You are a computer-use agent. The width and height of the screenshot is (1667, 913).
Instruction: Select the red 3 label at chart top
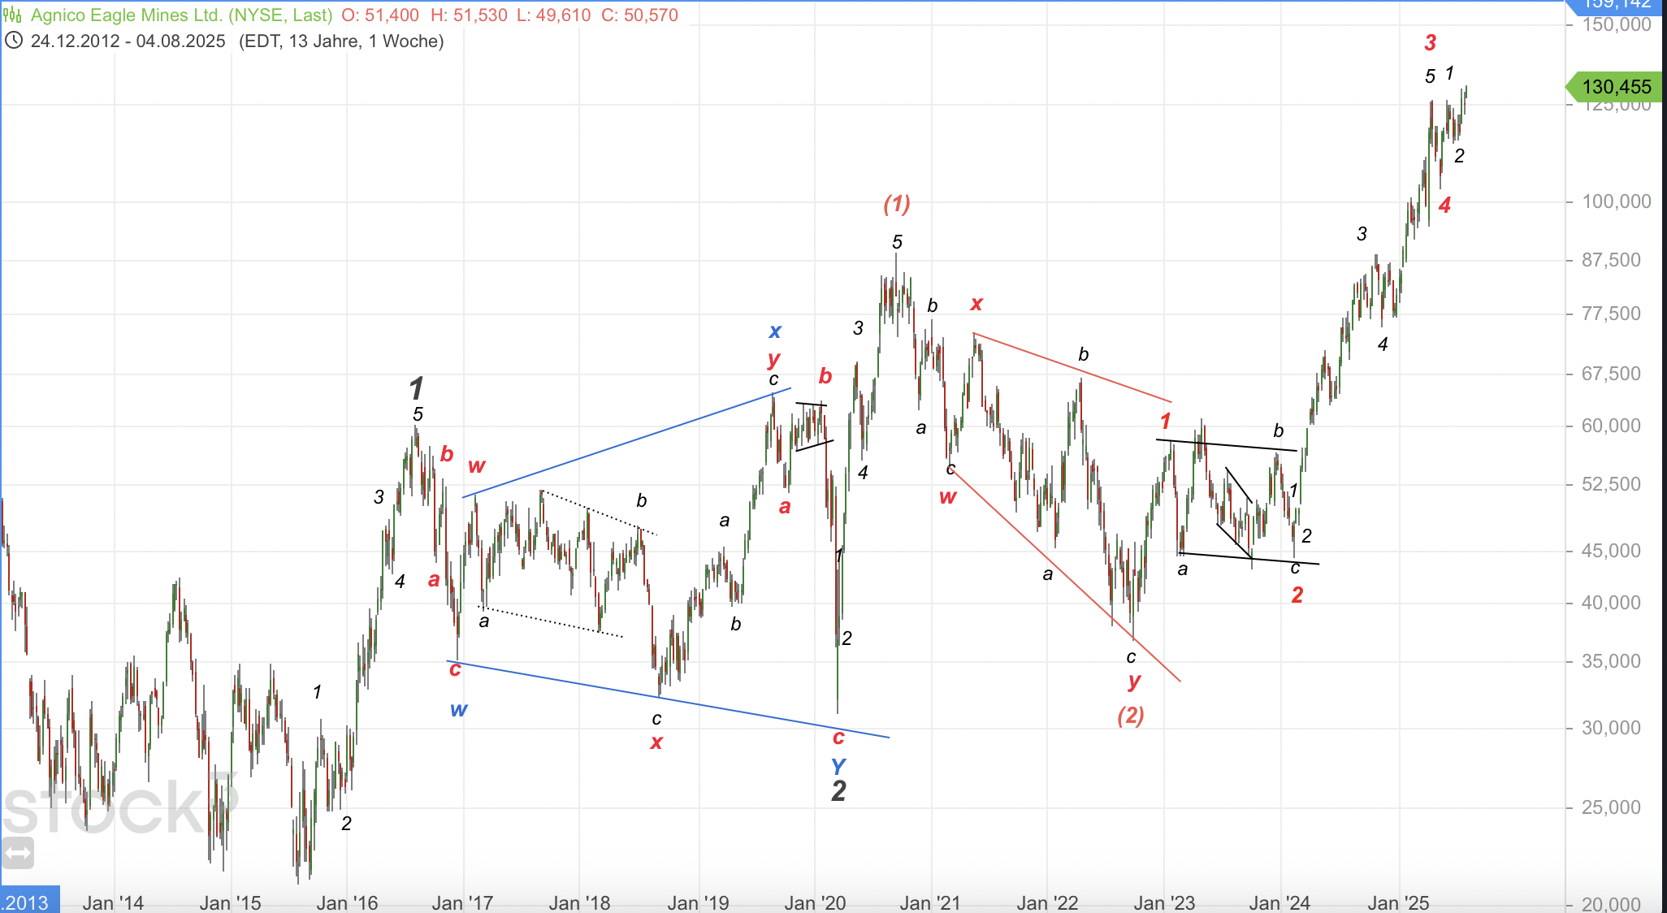(x=1431, y=42)
